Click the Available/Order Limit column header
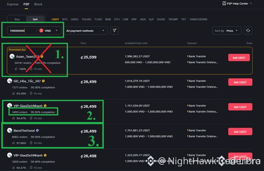Image resolution: width=264 pixels, height=171 pixels. [x=136, y=43]
